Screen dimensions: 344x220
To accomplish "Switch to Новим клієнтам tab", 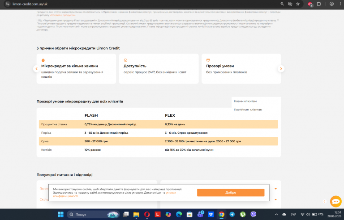I will [x=245, y=101].
